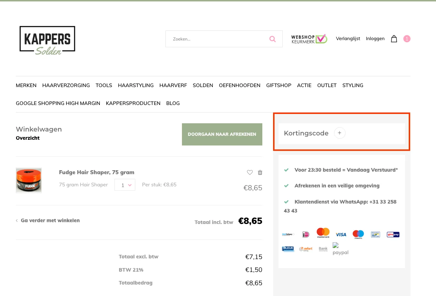Screen dimensions: 436x296
Task: Click the pink cart count badge
Action: pyautogui.click(x=407, y=39)
